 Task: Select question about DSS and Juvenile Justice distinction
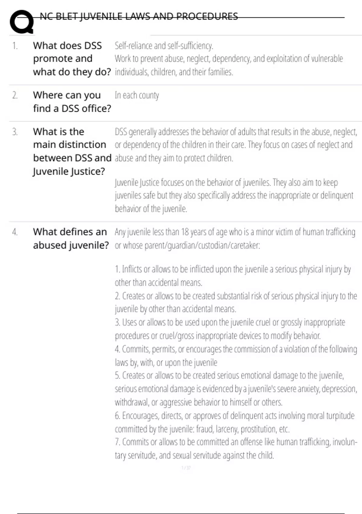click(x=72, y=151)
